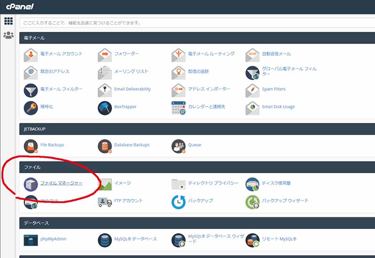
Task: Open the バックアップ ウィザード link
Action: (285, 201)
